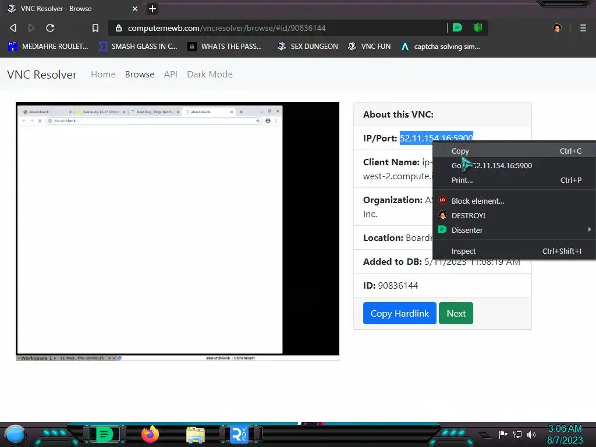Bookmark this page with the bookmark icon
Image resolution: width=596 pixels, height=447 pixels.
click(x=95, y=28)
